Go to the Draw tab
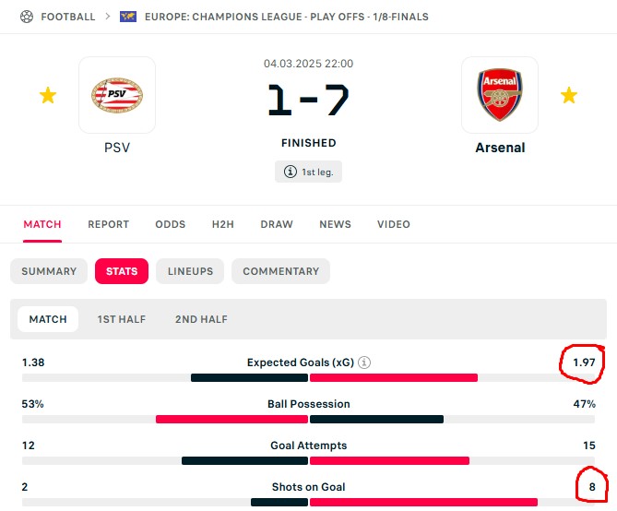This screenshot has height=511, width=617. point(277,224)
